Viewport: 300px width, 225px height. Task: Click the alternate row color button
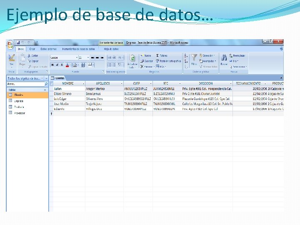90,65
